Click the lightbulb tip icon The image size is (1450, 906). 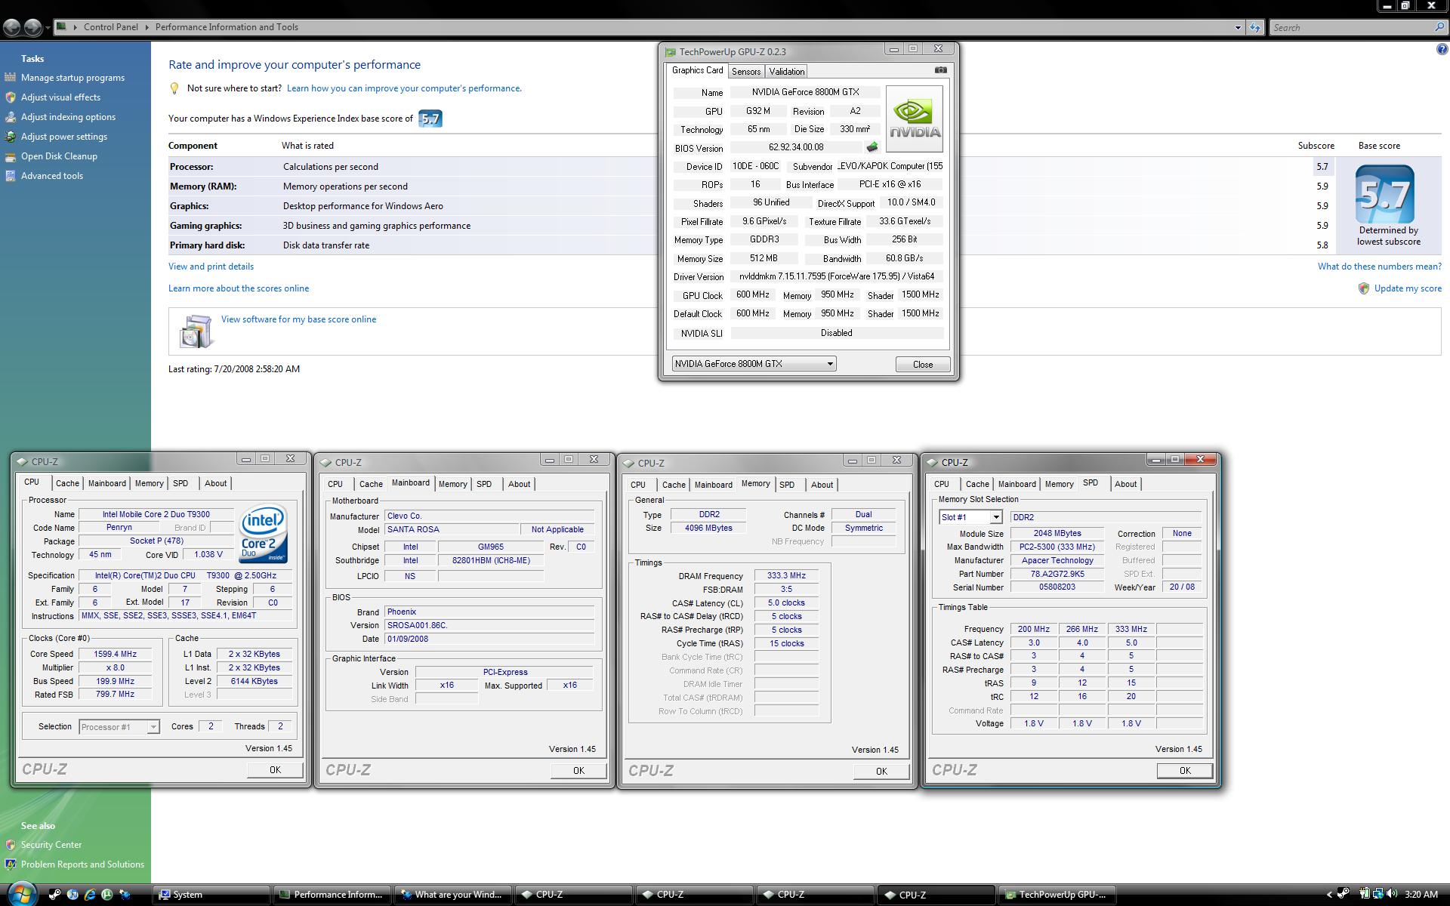(x=174, y=88)
